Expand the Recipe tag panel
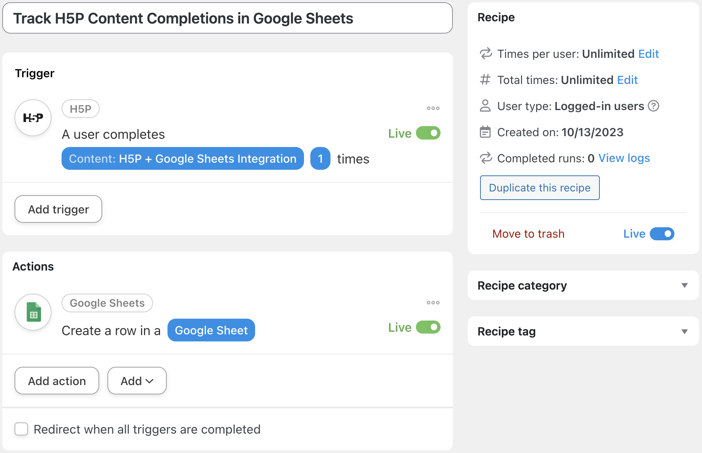Image resolution: width=702 pixels, height=453 pixels. pyautogui.click(x=684, y=331)
